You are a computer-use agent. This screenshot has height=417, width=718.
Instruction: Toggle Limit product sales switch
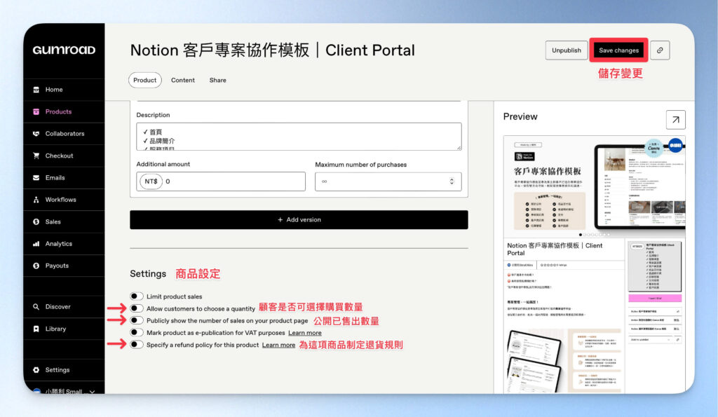[137, 296]
